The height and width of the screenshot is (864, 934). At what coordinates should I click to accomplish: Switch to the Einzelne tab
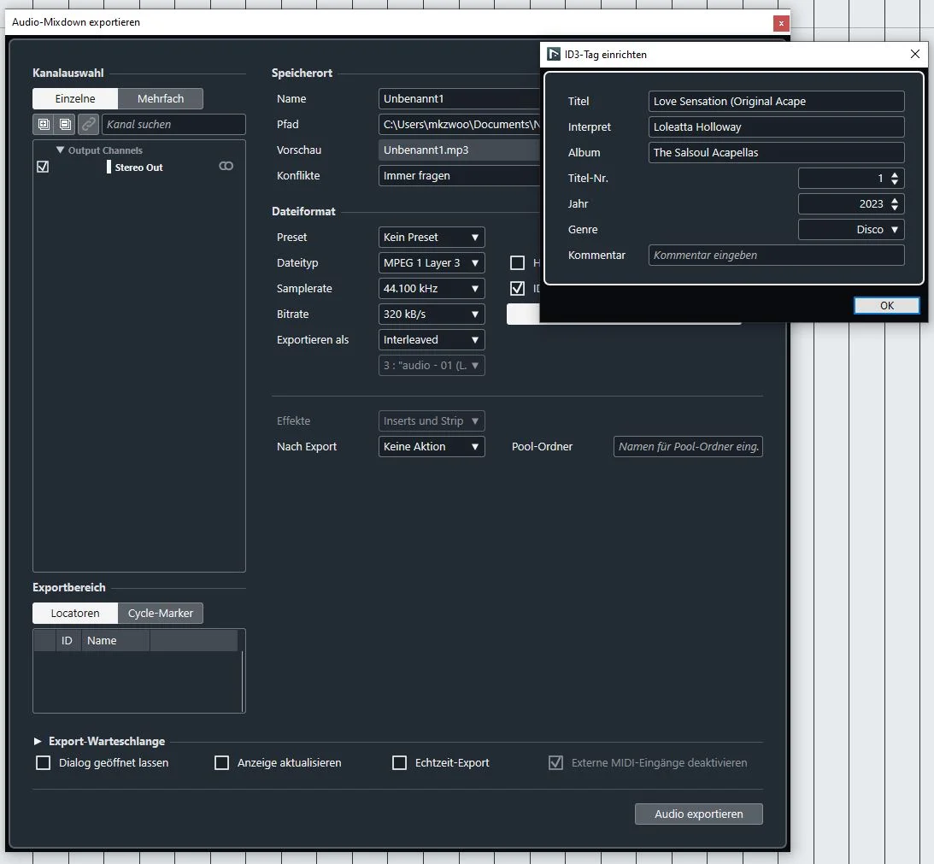click(x=75, y=99)
